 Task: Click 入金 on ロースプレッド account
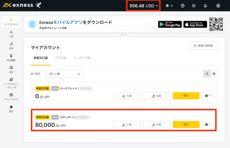127,96
